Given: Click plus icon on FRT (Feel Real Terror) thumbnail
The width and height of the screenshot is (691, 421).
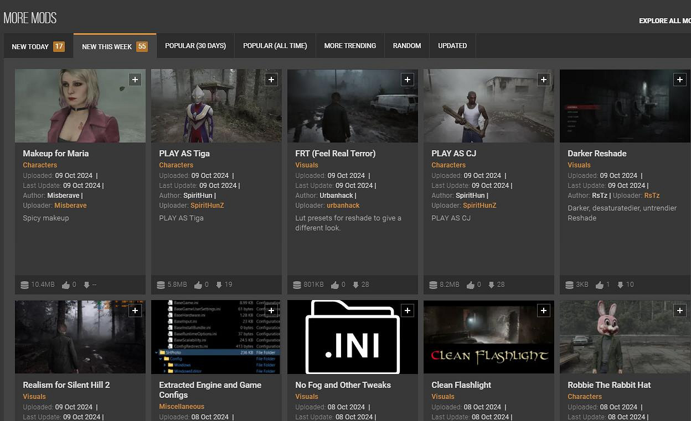Looking at the screenshot, I should pos(408,80).
